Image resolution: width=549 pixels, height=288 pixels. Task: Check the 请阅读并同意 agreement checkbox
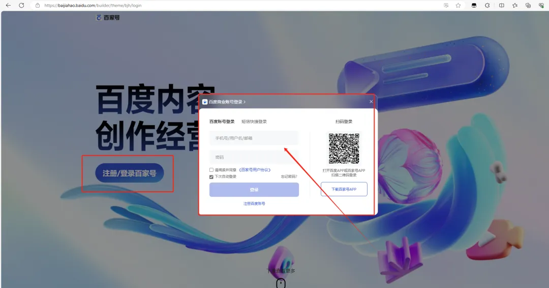[211, 170]
